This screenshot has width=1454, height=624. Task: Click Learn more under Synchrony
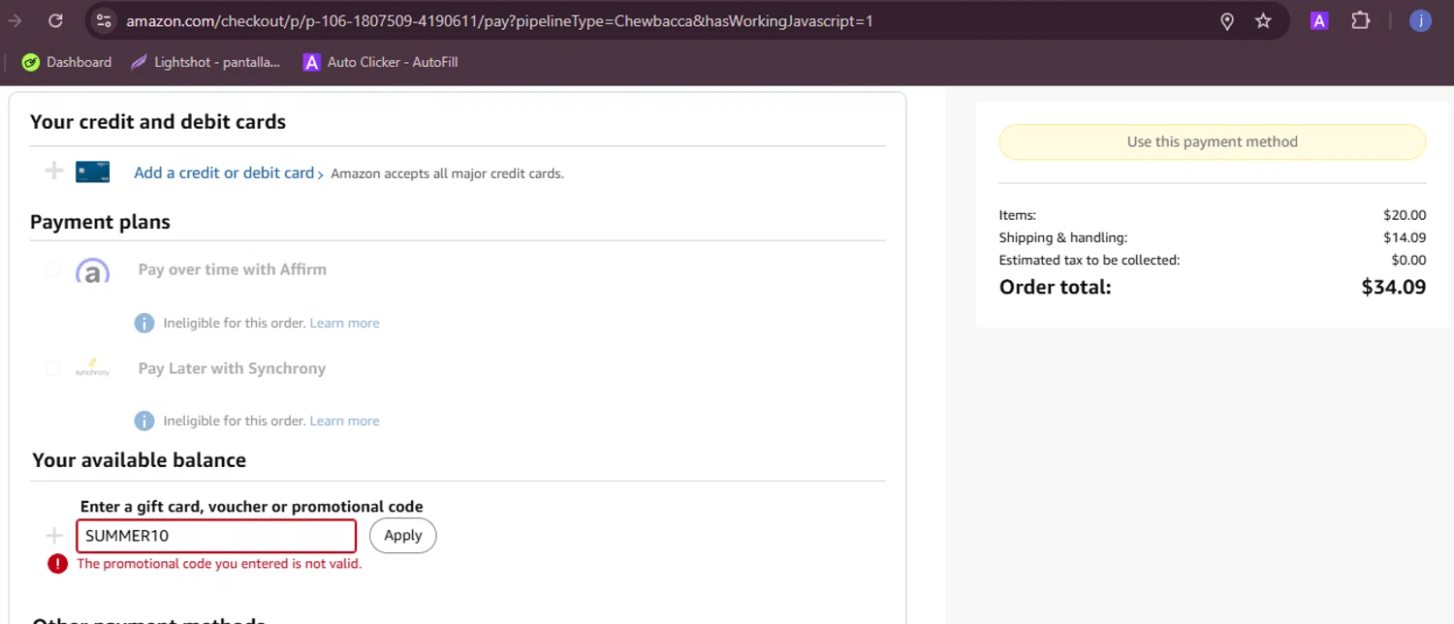tap(344, 421)
